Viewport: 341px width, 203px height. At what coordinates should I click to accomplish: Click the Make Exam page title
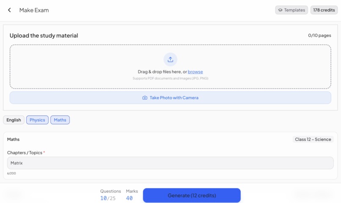(34, 10)
